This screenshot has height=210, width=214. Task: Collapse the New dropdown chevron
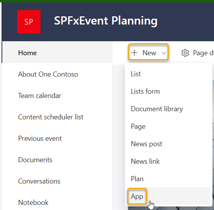click(164, 53)
